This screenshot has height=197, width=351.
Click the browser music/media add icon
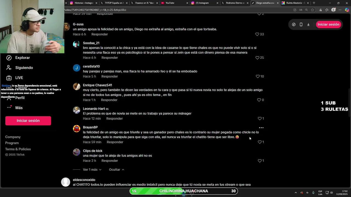320,10
